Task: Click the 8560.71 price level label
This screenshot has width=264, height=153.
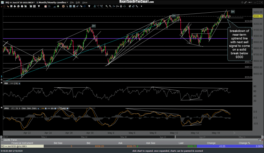Action: (249, 62)
